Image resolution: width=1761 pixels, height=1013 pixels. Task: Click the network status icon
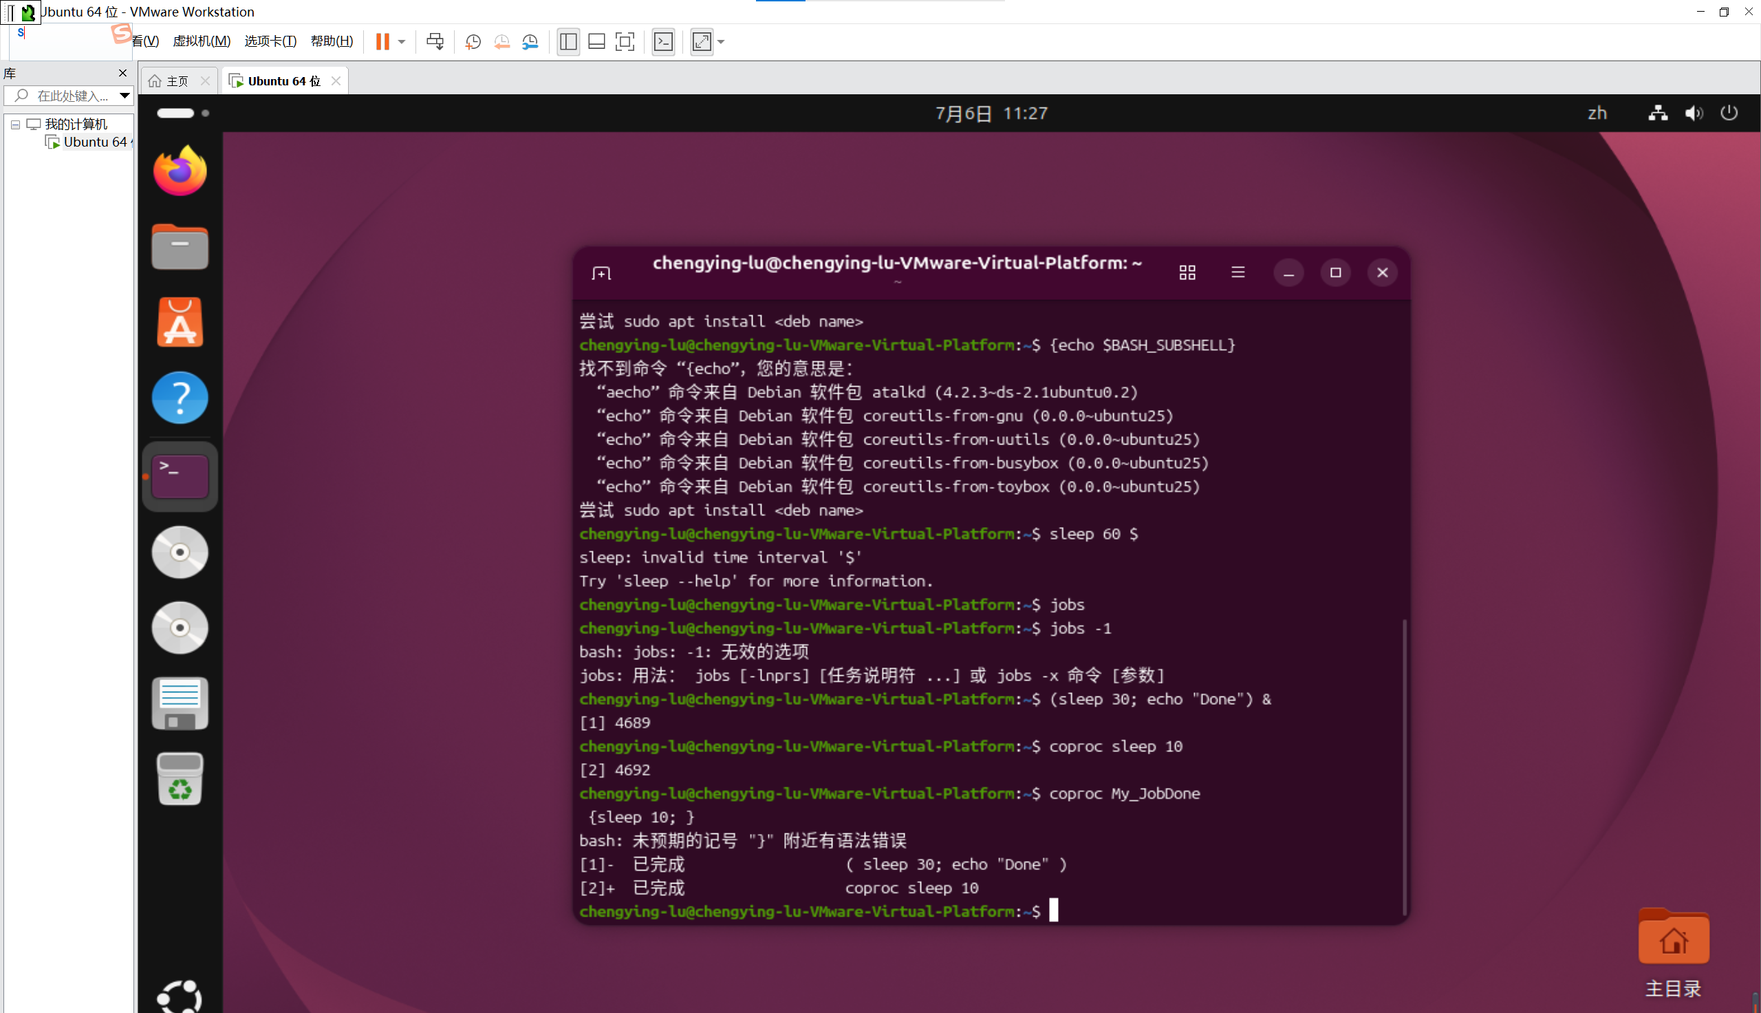[1657, 114]
